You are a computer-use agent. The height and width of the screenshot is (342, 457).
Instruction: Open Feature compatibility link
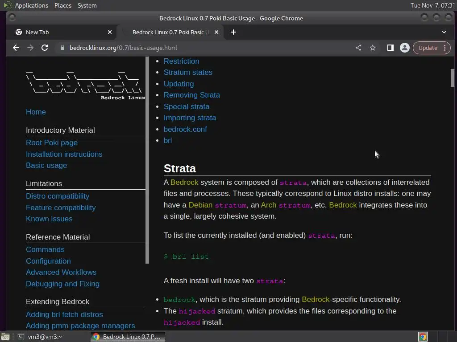point(61,208)
